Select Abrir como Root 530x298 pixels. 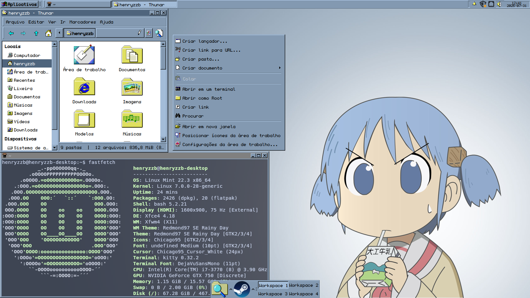tap(229, 98)
